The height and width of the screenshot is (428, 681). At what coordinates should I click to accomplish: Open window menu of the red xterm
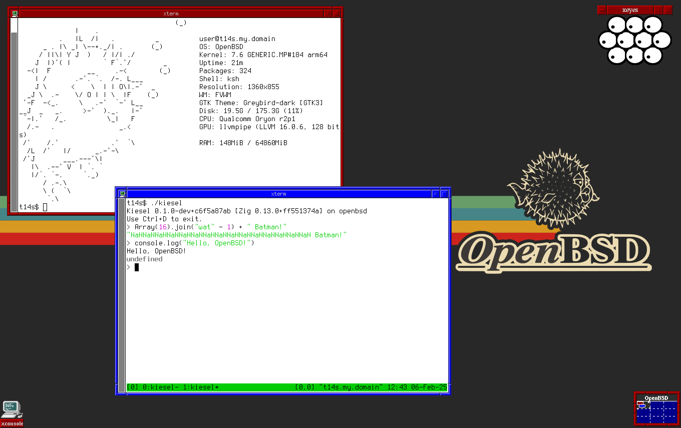coord(15,14)
